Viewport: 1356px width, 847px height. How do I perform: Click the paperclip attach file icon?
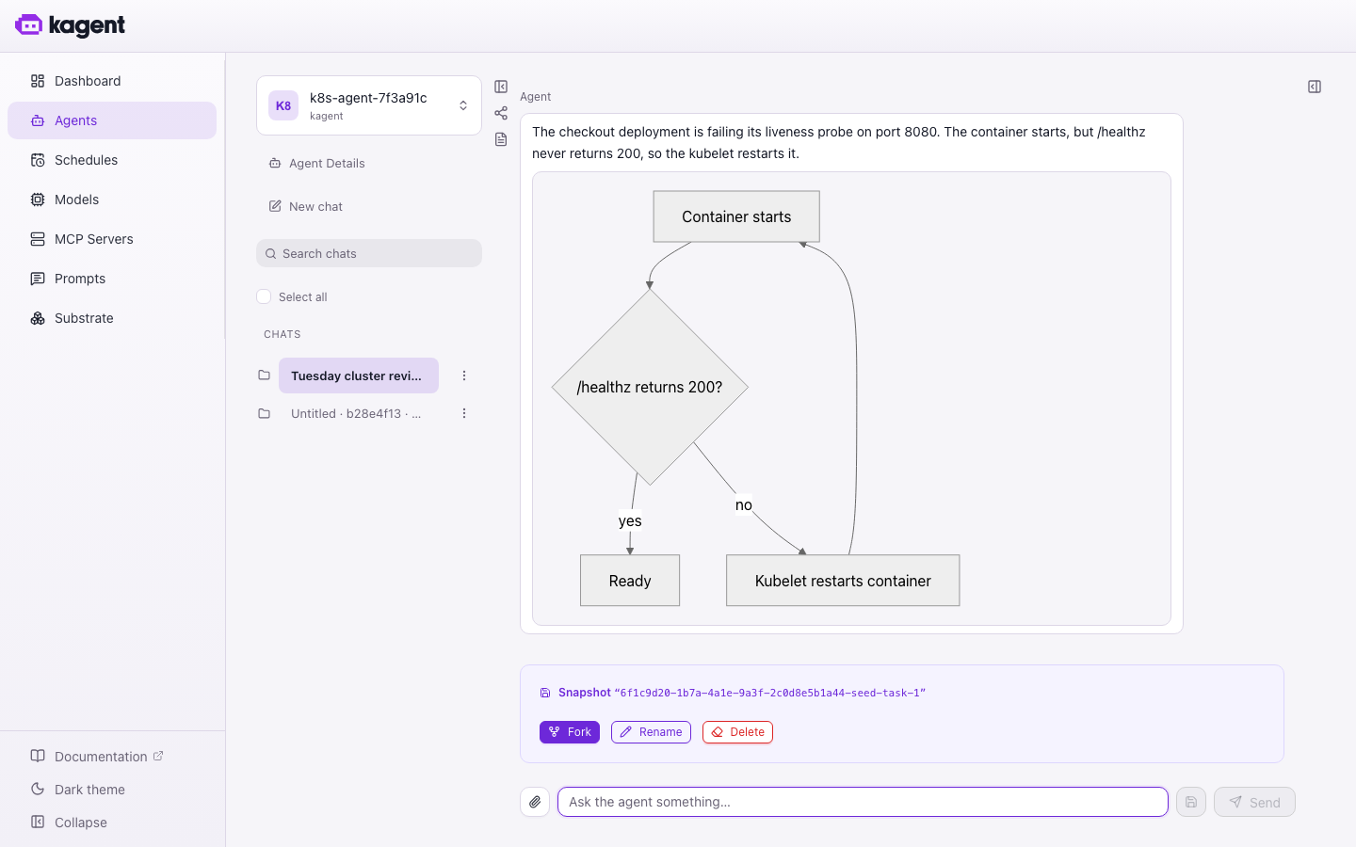(535, 802)
